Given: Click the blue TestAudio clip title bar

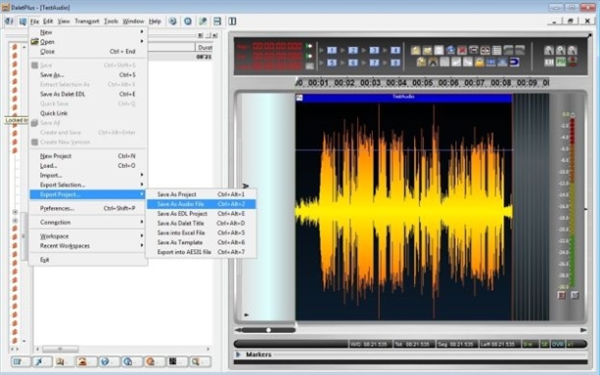Looking at the screenshot, I should point(403,98).
